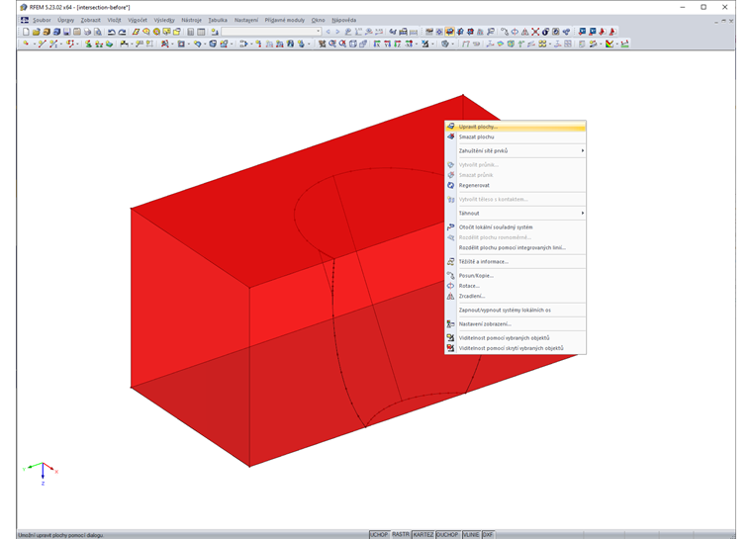The height and width of the screenshot is (539, 752).
Task: Toggle UCHOP snap in status bar
Action: [379, 535]
